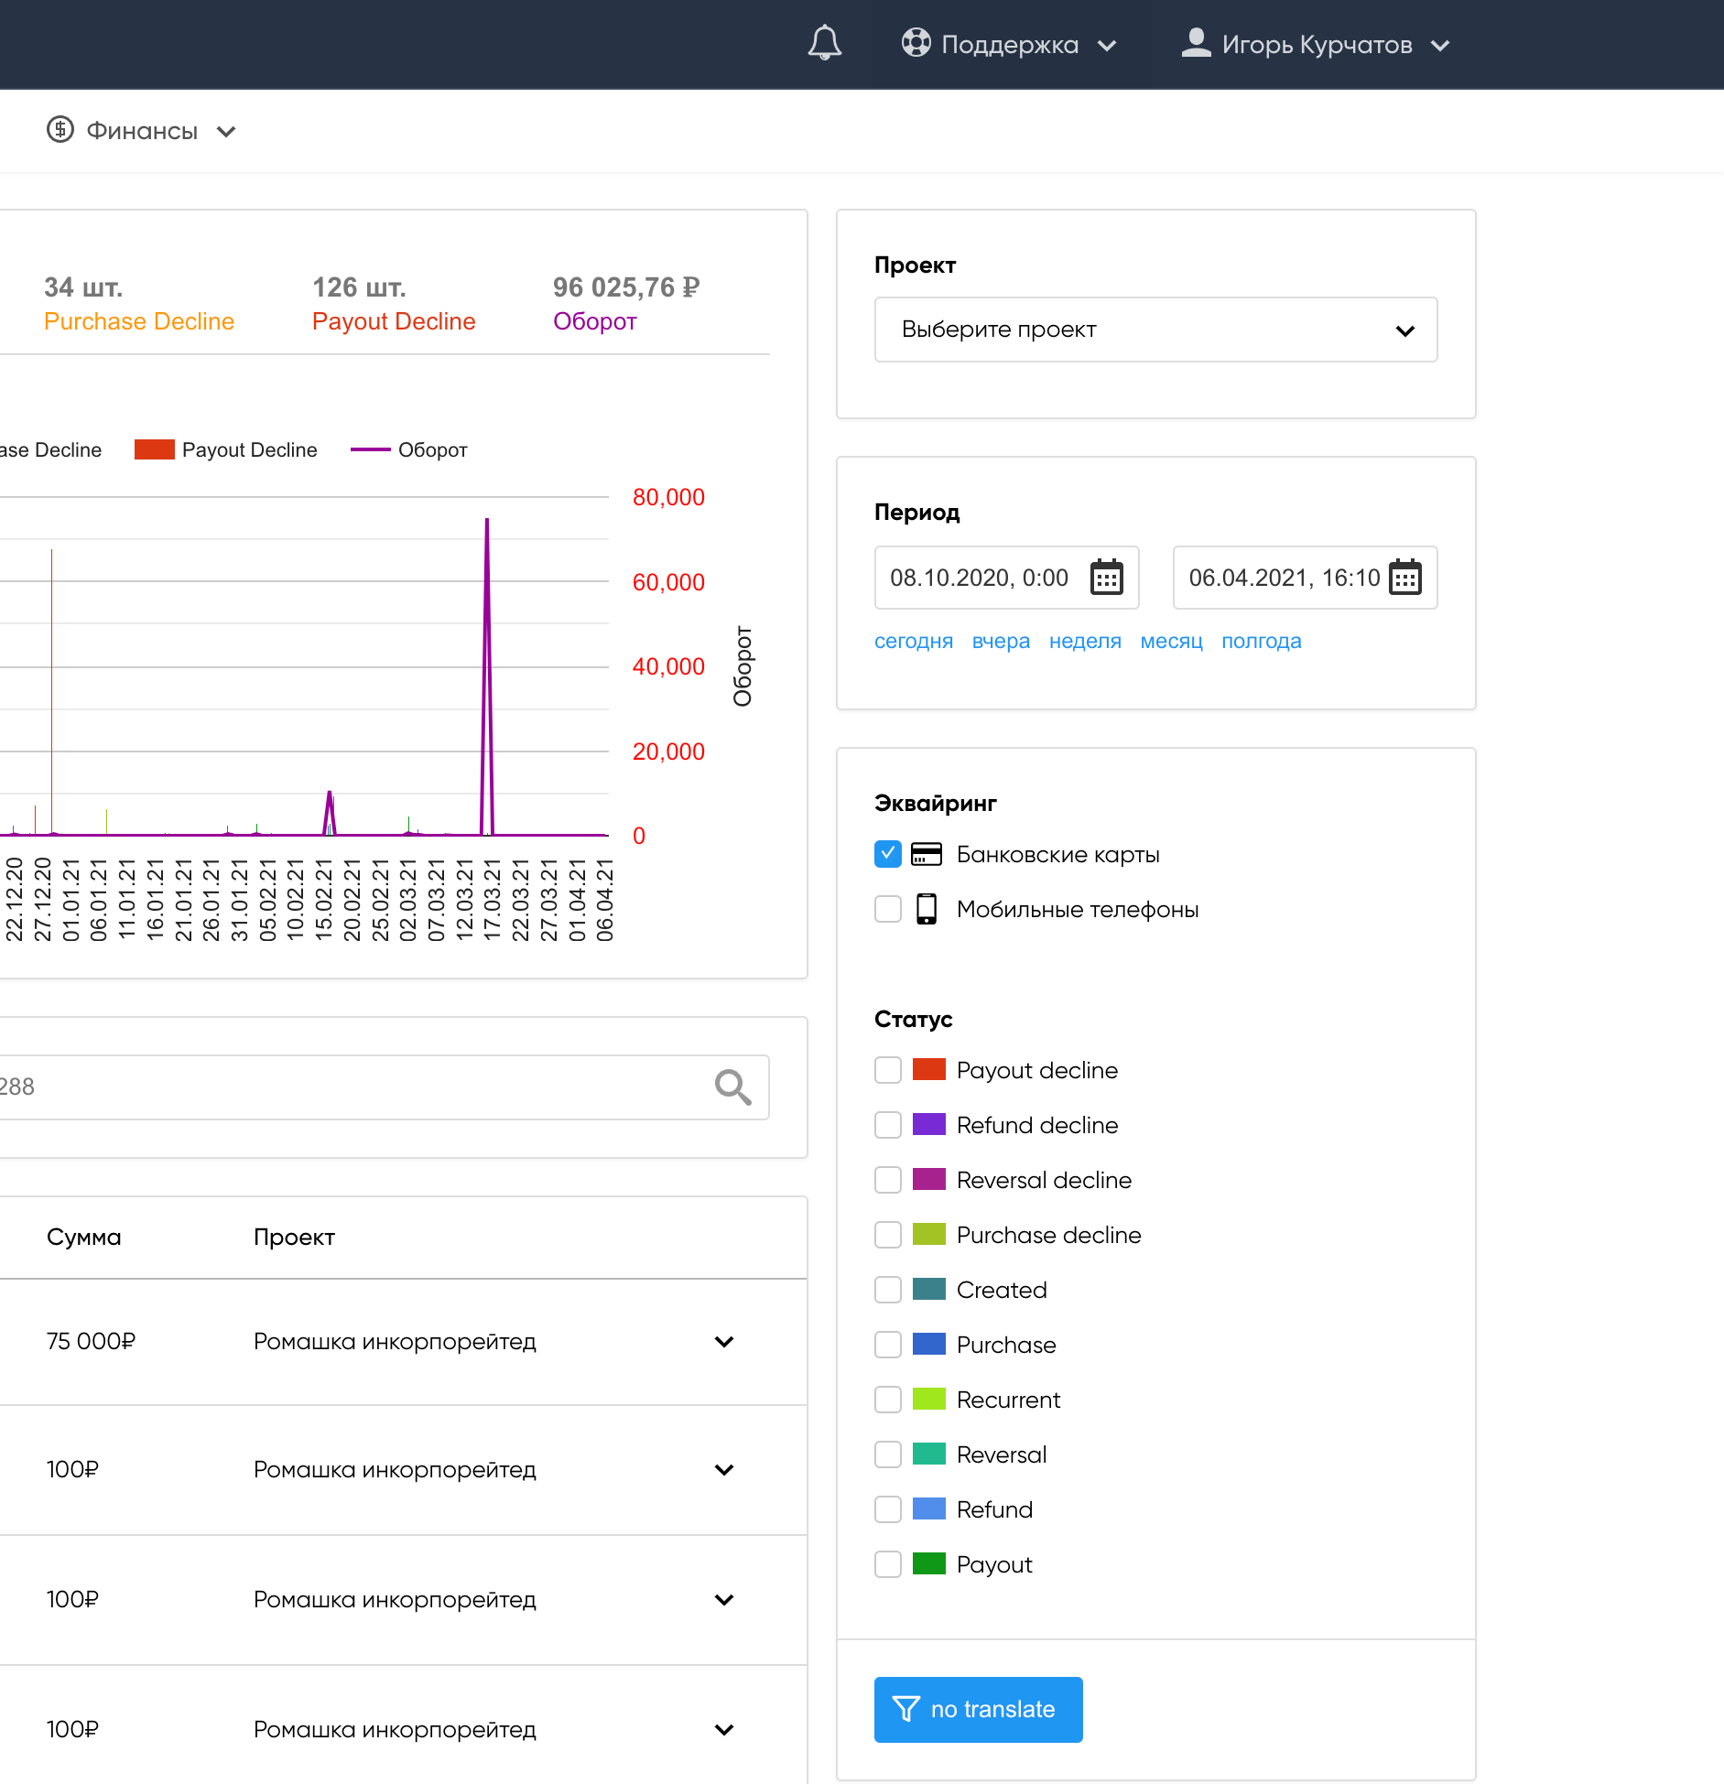Open the end date calendar picker
The height and width of the screenshot is (1784, 1724).
pyautogui.click(x=1404, y=578)
